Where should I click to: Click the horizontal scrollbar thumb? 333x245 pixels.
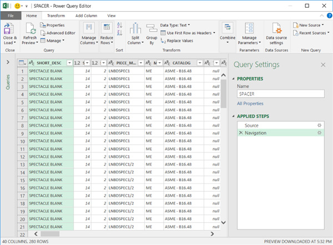click(x=50, y=234)
